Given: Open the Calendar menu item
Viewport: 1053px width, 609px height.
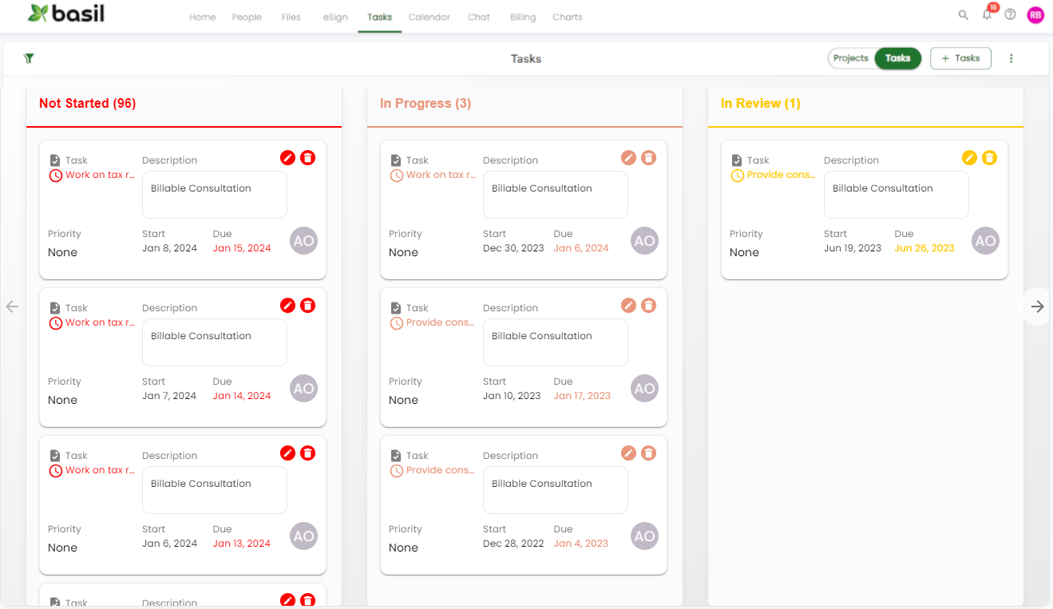Looking at the screenshot, I should click(x=429, y=17).
